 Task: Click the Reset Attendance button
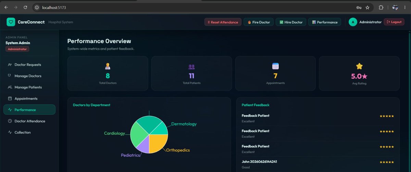[x=223, y=22]
